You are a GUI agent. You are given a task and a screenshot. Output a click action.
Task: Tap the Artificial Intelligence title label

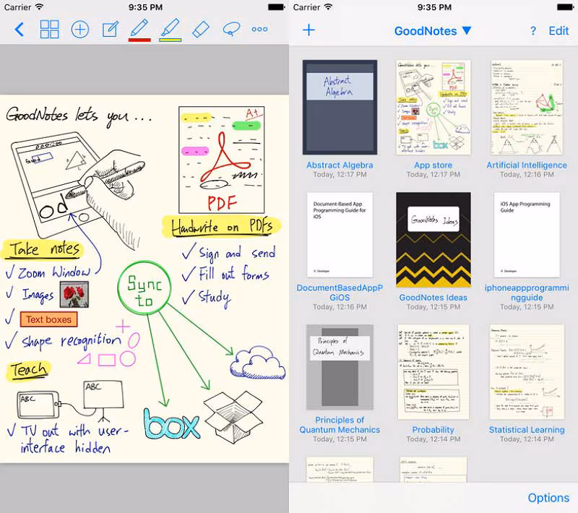[x=527, y=165]
